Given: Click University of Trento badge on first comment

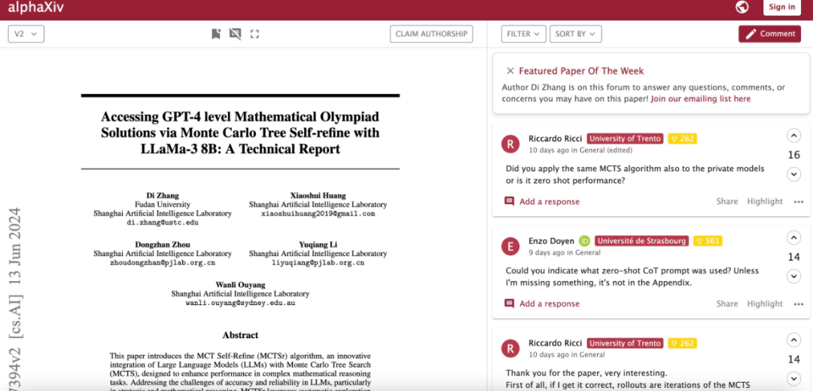Looking at the screenshot, I should (625, 139).
